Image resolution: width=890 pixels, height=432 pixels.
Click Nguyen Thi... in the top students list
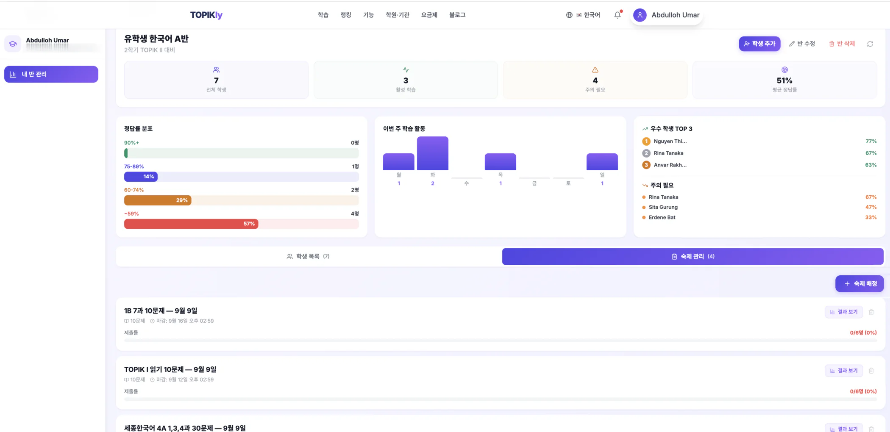click(x=670, y=141)
